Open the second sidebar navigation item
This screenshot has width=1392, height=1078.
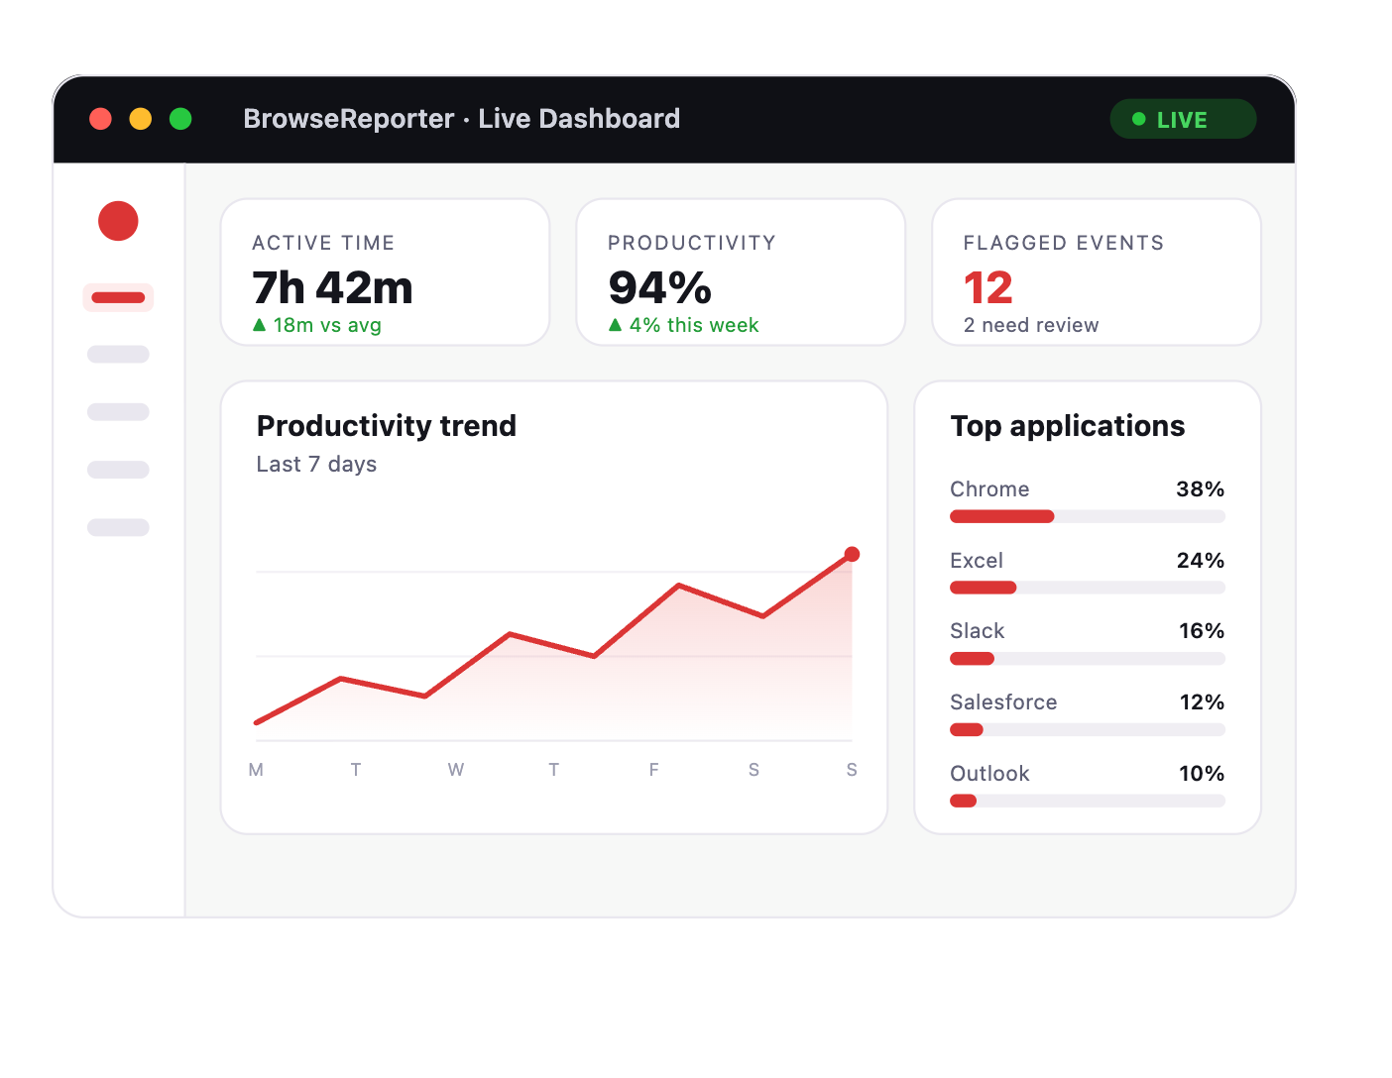coord(118,354)
